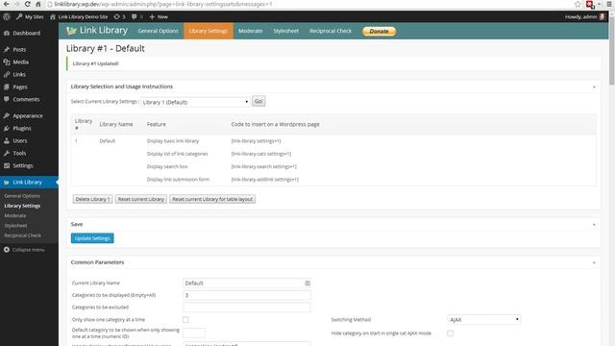Open Select Current Library Settings dropdown
The image size is (615, 346).
click(195, 102)
